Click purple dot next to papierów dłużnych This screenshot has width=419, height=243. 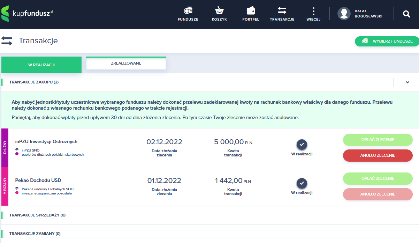(17, 154)
